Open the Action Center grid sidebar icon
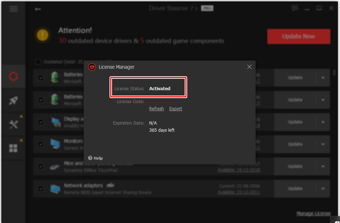This screenshot has height=223, width=340. [13, 148]
